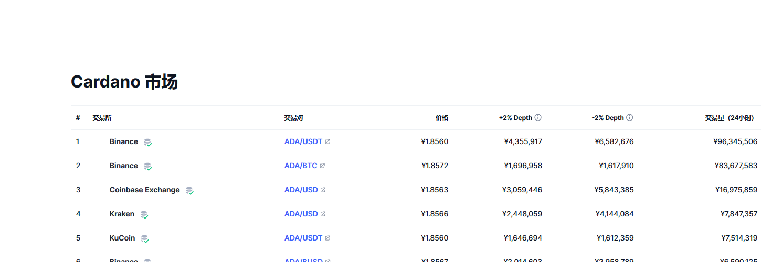This screenshot has width=761, height=262.
Task: Go to the KuCoin exchange page
Action: click(122, 238)
